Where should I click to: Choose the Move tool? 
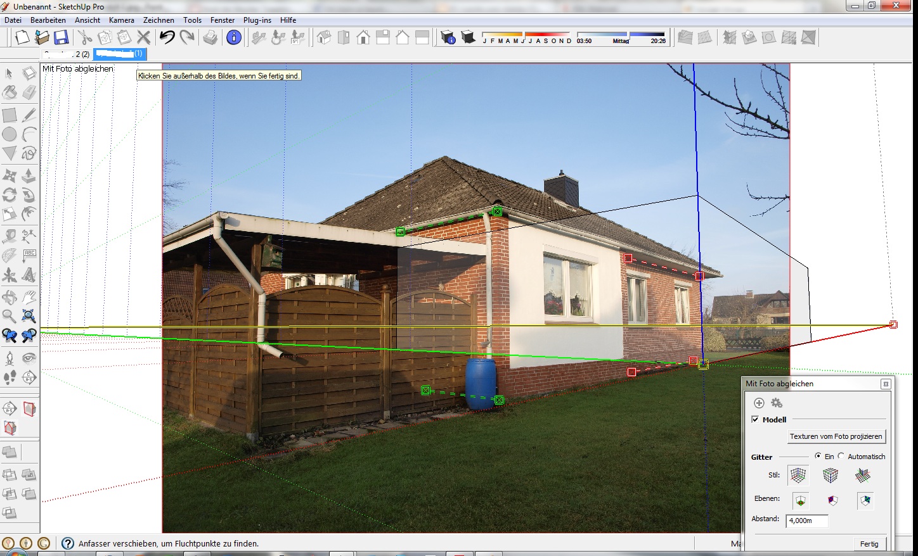click(x=9, y=175)
